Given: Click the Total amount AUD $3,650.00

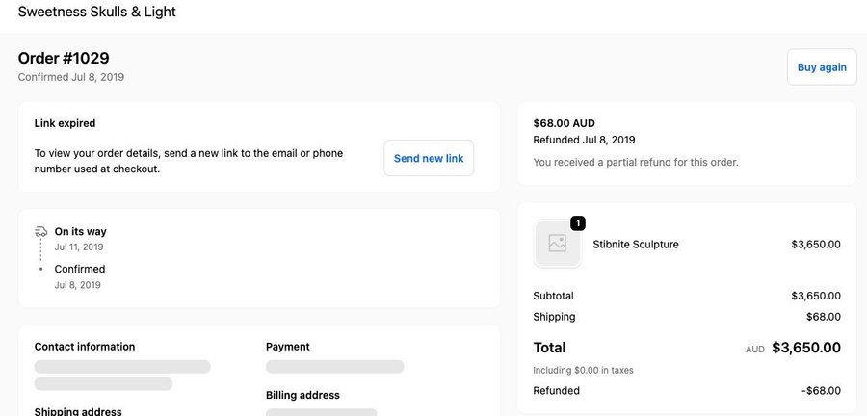Looking at the screenshot, I should pyautogui.click(x=805, y=348).
